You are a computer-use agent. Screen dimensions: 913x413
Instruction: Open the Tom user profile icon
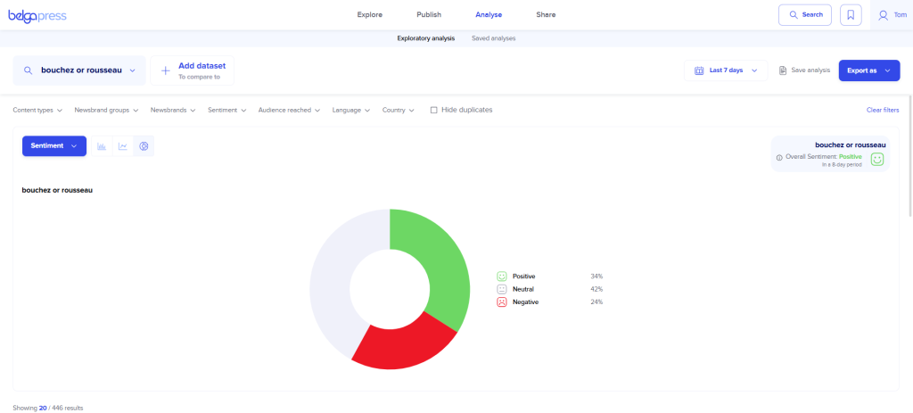point(884,15)
